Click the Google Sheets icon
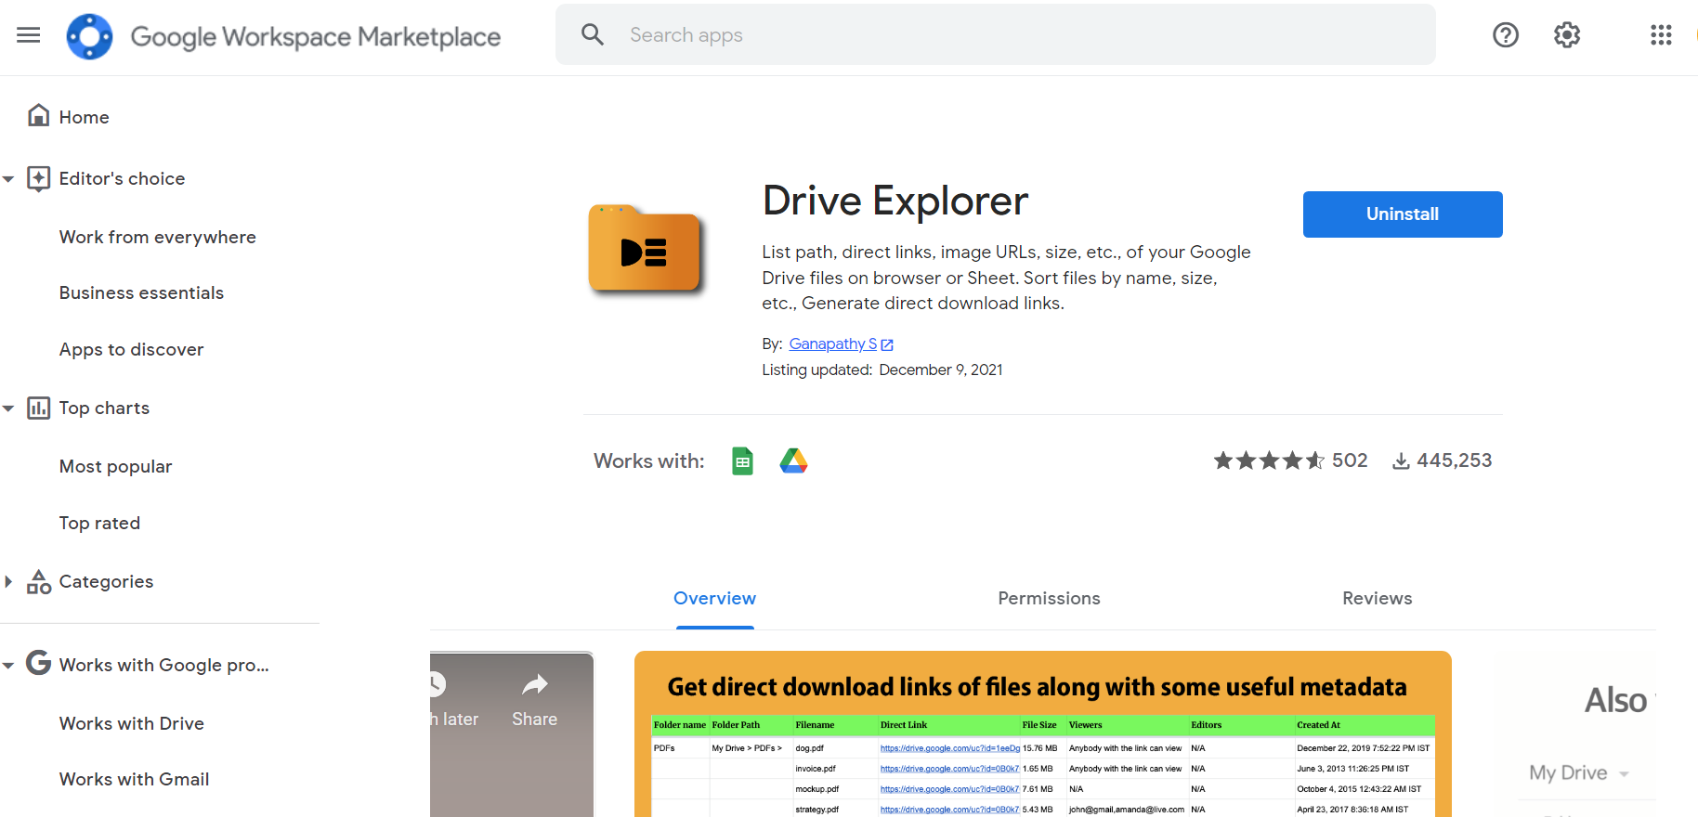The width and height of the screenshot is (1698, 817). [742, 460]
